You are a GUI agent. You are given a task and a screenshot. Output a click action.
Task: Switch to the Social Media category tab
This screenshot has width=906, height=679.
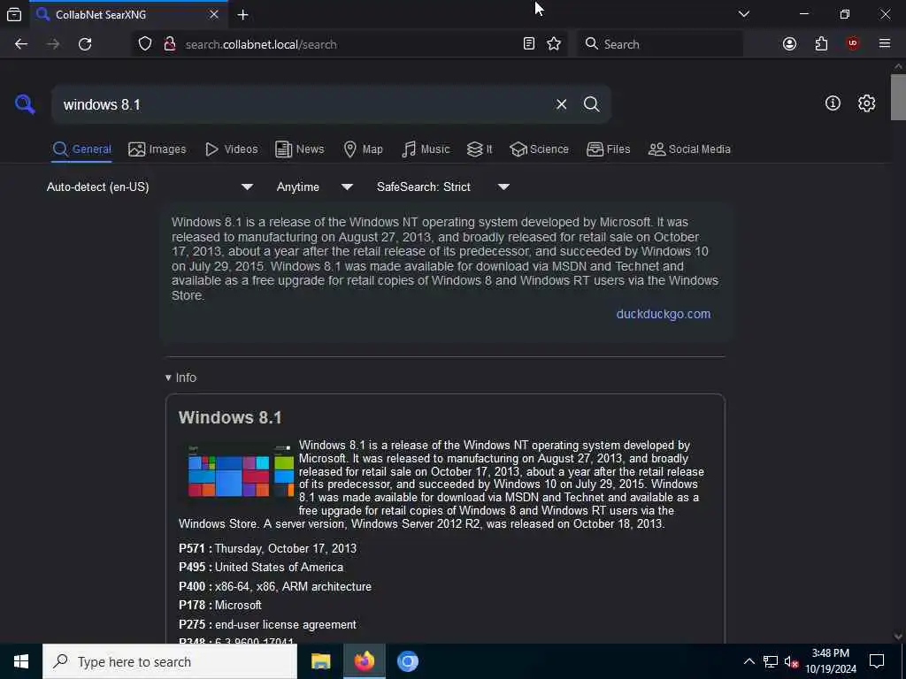click(x=688, y=149)
